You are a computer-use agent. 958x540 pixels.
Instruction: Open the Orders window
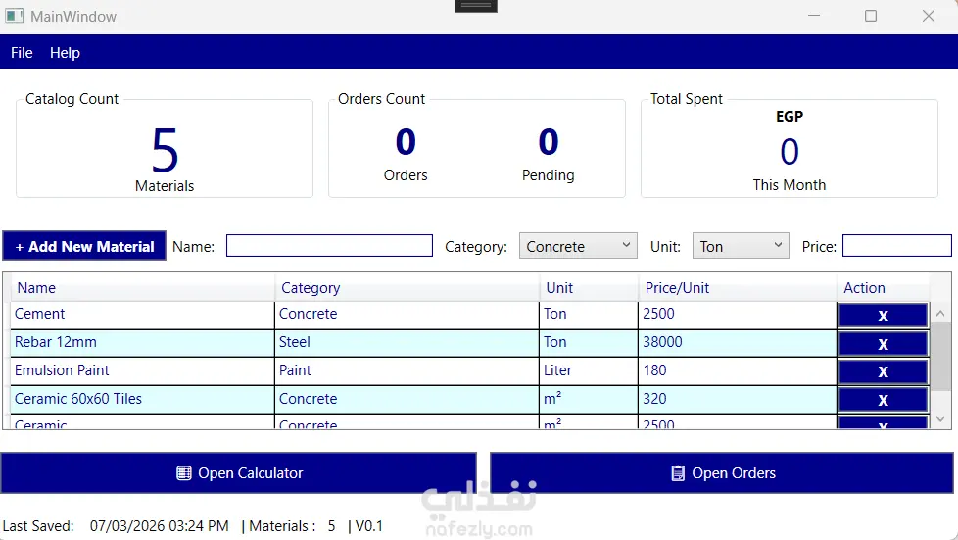[x=722, y=472]
